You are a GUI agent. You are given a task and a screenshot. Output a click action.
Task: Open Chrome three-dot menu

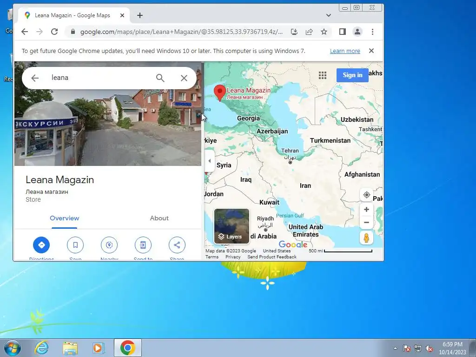[372, 32]
